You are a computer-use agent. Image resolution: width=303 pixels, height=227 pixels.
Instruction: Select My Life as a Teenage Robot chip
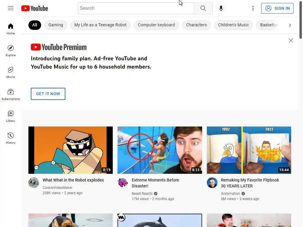click(100, 25)
